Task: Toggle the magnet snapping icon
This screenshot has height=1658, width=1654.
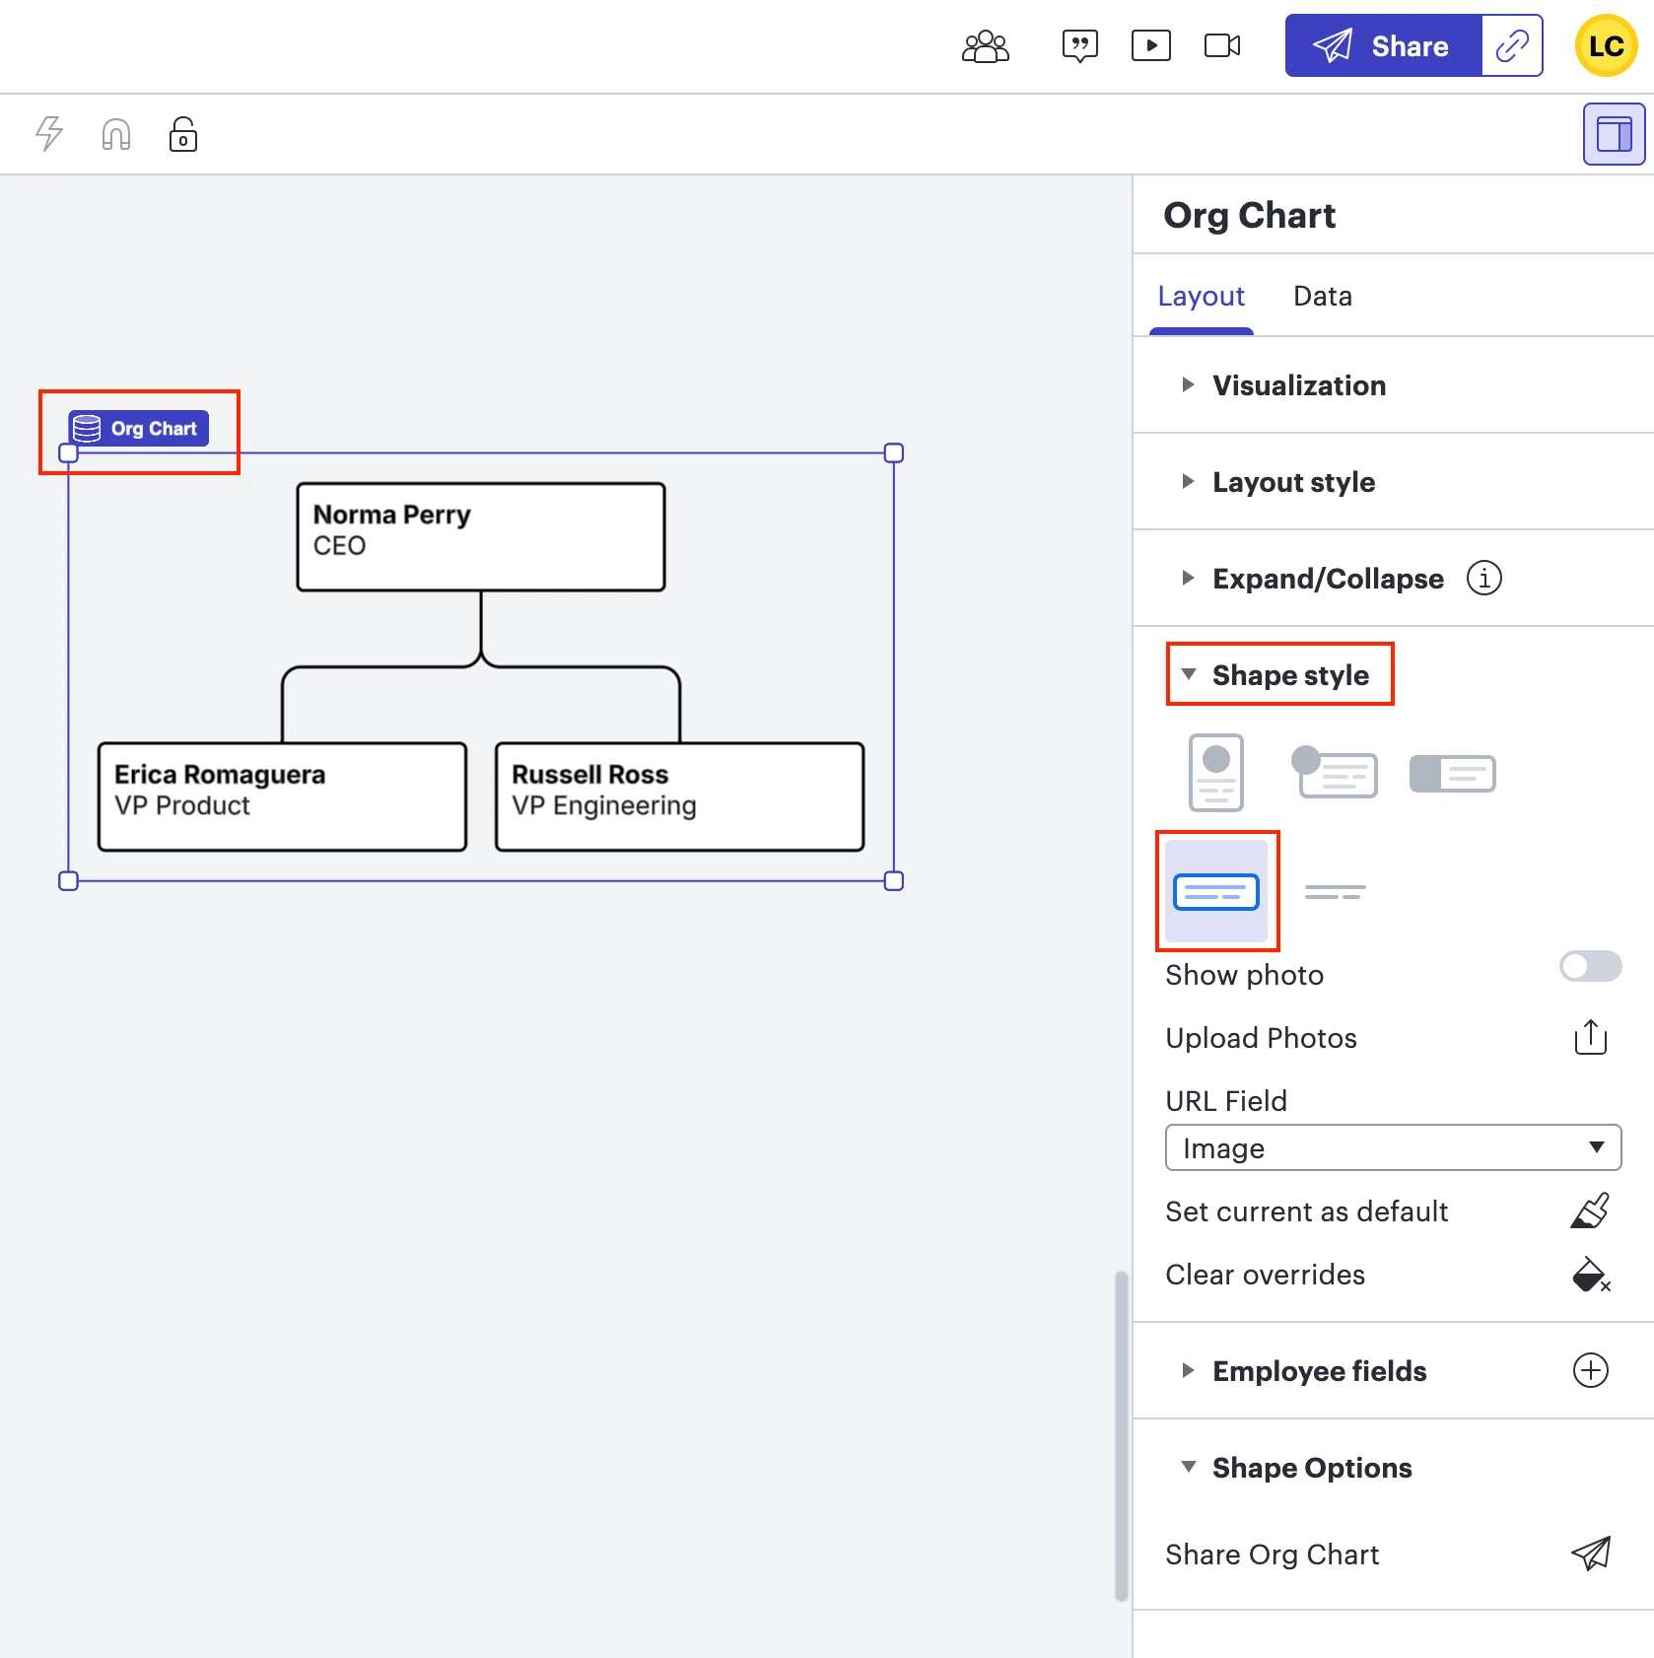Action: (x=116, y=134)
